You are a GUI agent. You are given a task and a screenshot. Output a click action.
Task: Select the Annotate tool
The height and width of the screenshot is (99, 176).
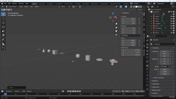[x=3, y=40]
